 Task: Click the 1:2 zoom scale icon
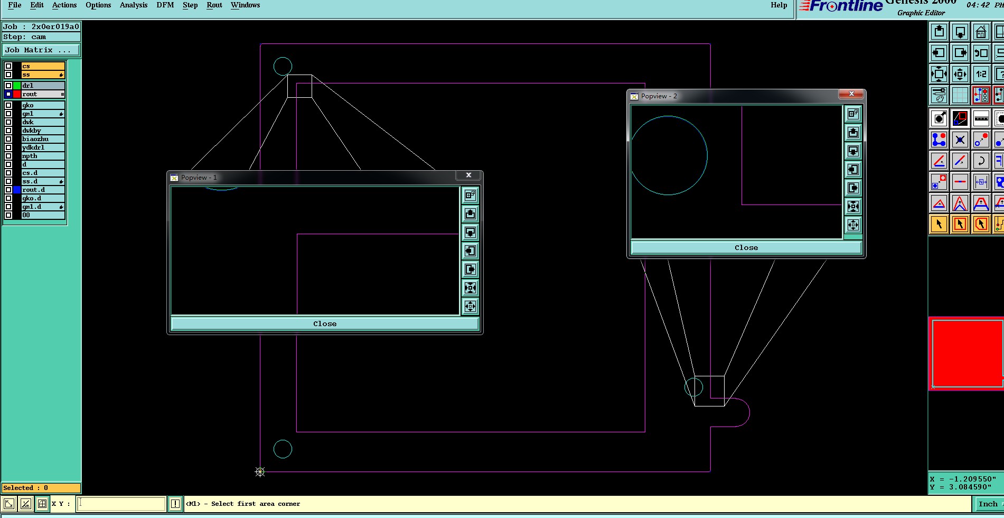(981, 74)
